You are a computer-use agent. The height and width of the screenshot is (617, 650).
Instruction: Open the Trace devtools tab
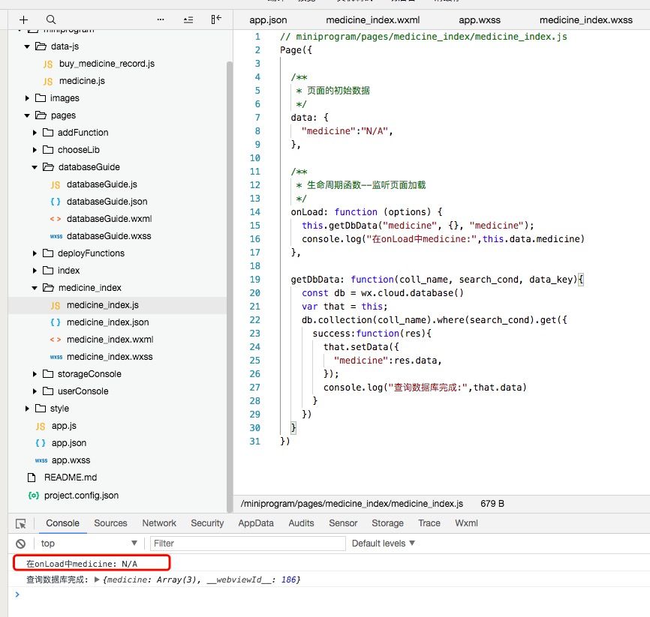click(x=429, y=523)
